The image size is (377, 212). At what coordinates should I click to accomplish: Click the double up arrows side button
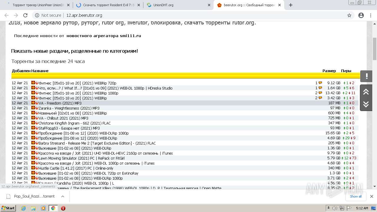366,92
